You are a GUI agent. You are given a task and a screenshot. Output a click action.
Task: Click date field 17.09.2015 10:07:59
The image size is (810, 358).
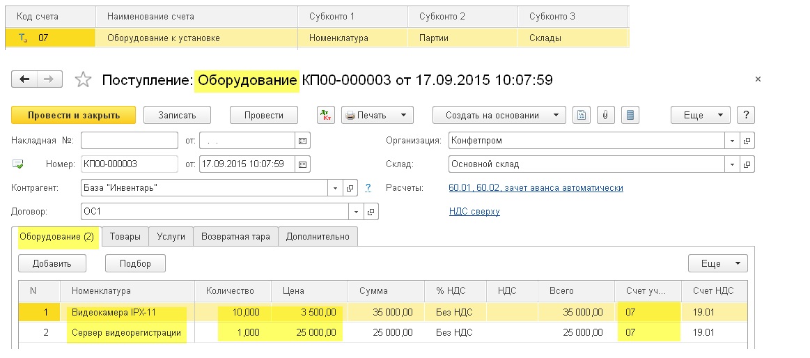click(x=247, y=164)
